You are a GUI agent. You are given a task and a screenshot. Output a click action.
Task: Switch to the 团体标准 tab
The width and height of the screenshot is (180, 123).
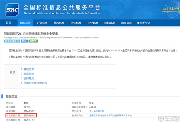coord(76,23)
